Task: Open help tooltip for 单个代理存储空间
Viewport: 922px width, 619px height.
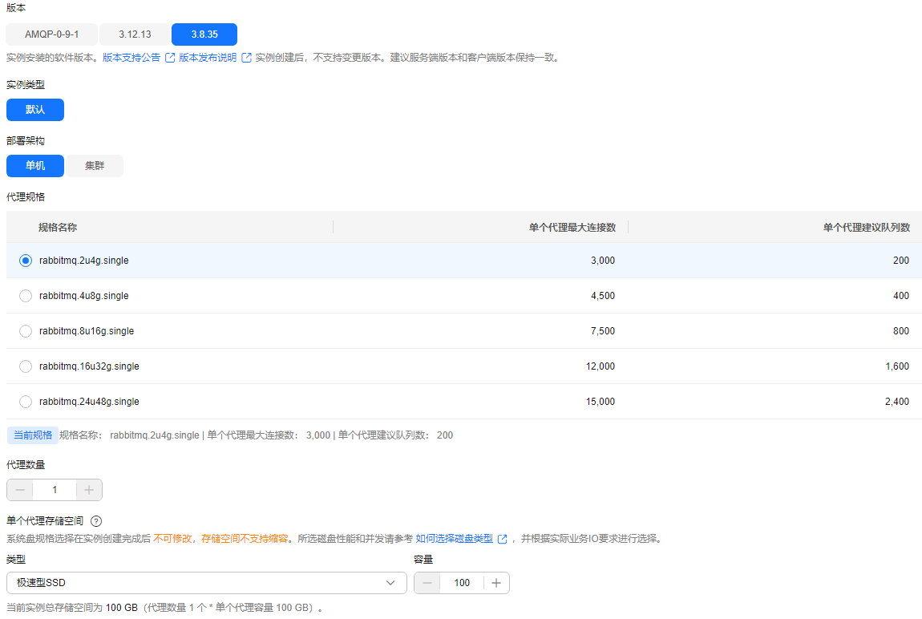Action: 96,521
